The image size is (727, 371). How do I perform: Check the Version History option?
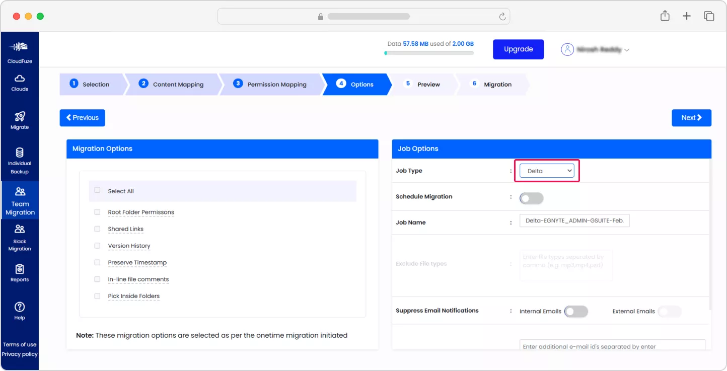tap(97, 246)
